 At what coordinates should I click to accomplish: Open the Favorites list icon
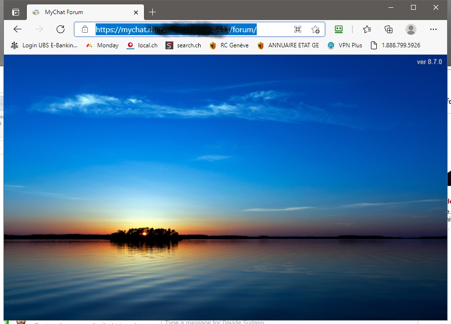pos(367,29)
